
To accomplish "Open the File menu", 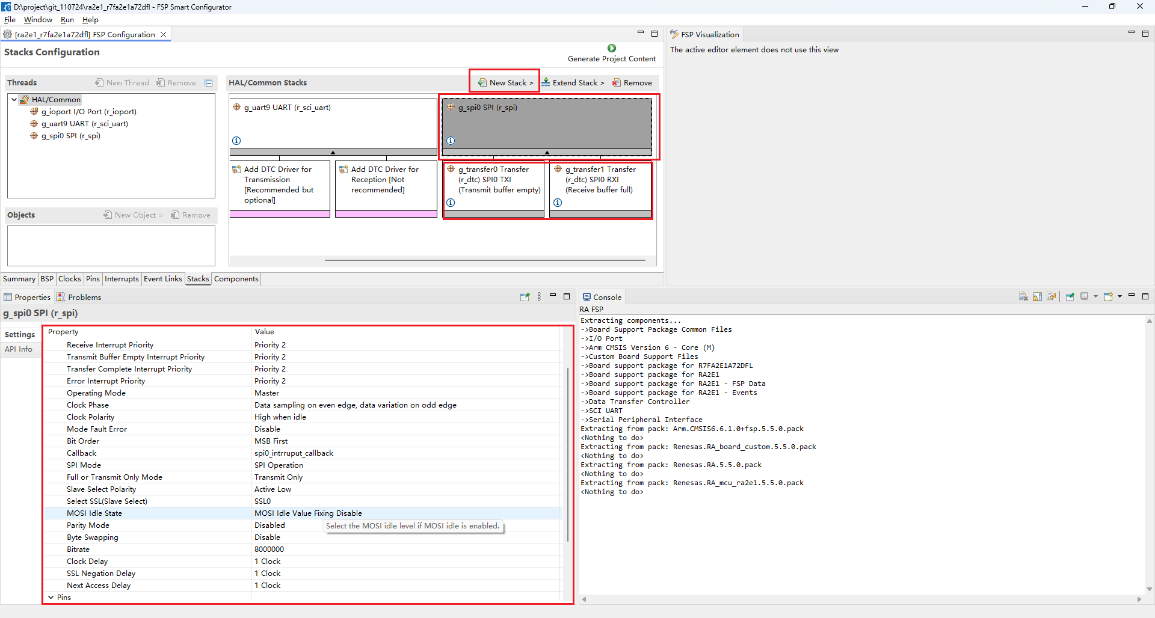I will (10, 20).
